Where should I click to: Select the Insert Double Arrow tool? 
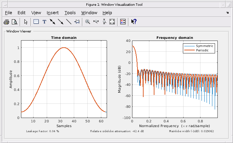(52, 22)
